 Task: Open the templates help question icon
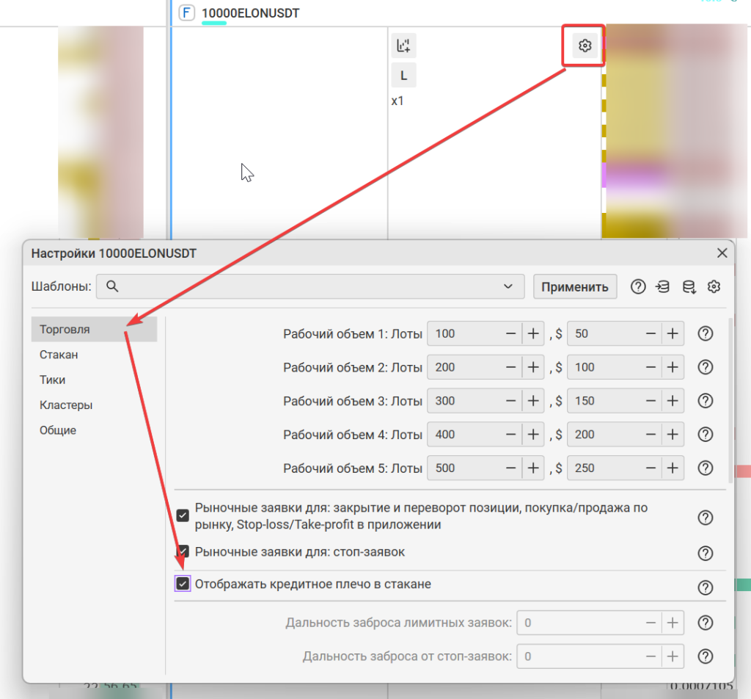(638, 286)
